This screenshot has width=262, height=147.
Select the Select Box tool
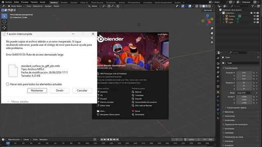[5, 16]
